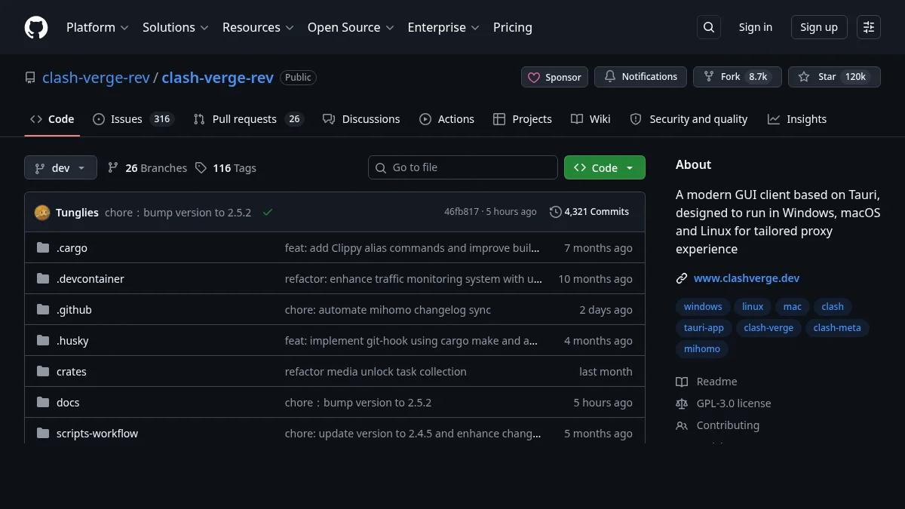This screenshot has height=509, width=905.
Task: Switch to the Wiki tab
Action: coord(591,119)
